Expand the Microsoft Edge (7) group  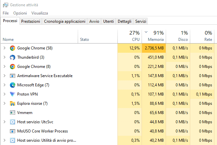coord(4,85)
